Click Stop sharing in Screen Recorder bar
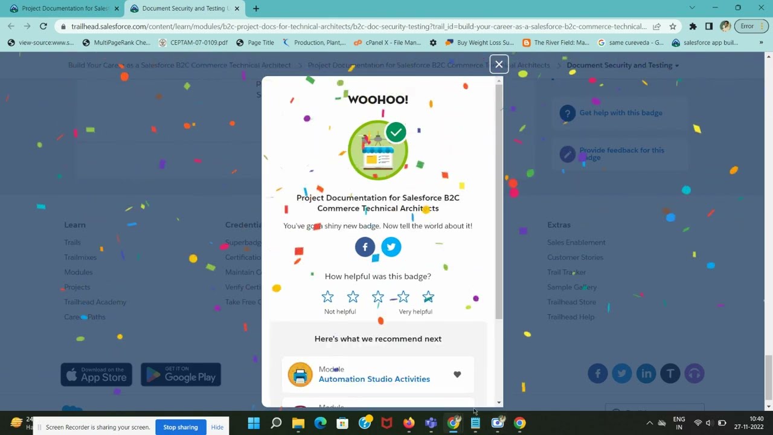This screenshot has width=773, height=435. 181,427
